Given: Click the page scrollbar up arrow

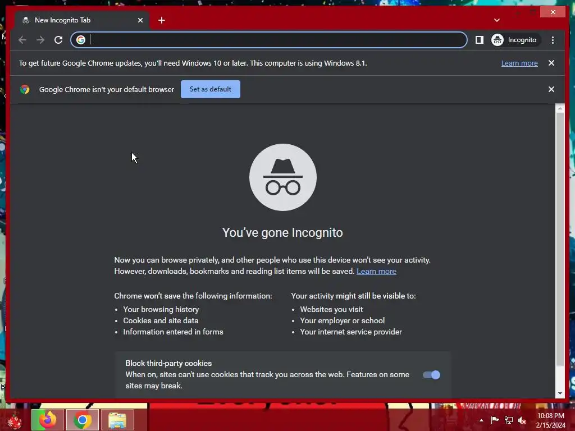Looking at the screenshot, I should 560,108.
